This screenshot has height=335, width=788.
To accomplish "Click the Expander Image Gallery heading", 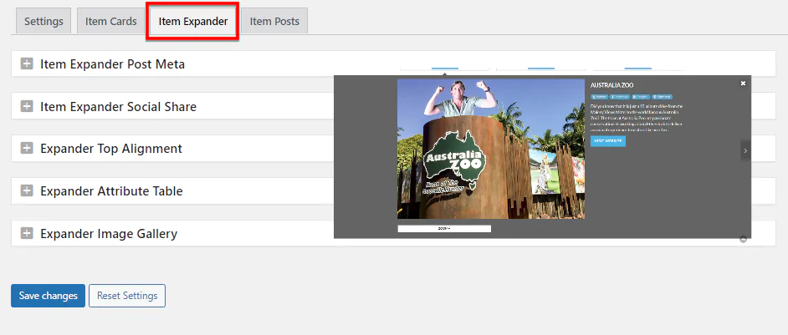I will [x=109, y=234].
